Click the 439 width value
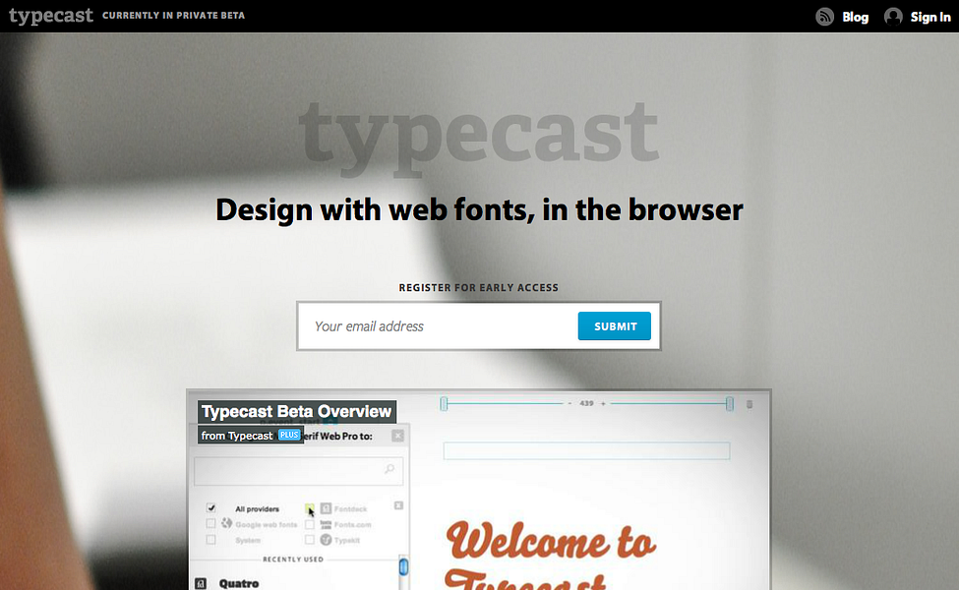Screen dimensions: 959x590 [x=586, y=403]
